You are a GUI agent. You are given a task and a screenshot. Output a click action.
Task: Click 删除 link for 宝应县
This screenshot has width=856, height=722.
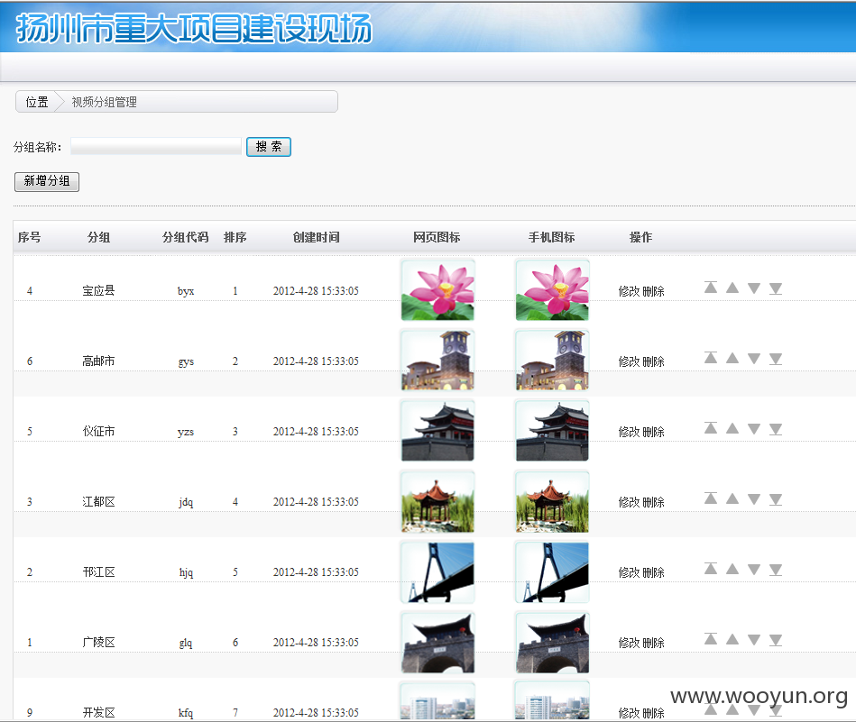tap(653, 291)
